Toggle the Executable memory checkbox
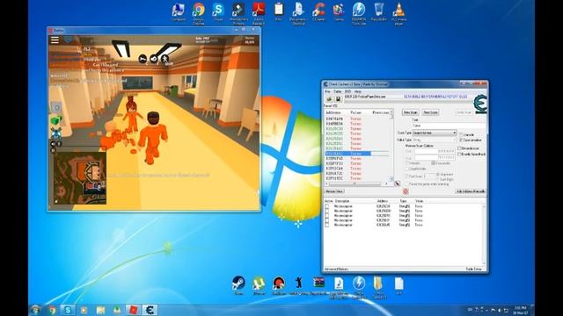Viewport: 563px width, 316px height. click(434, 163)
